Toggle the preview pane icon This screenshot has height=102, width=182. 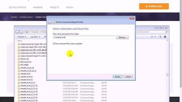click(160, 37)
